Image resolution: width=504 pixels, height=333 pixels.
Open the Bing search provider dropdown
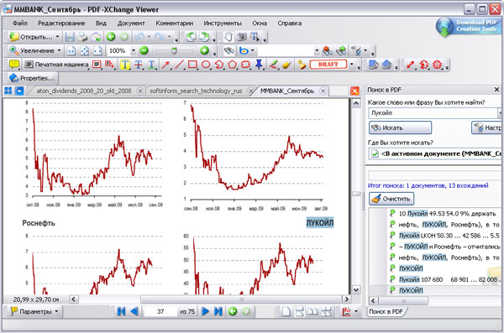(252, 50)
